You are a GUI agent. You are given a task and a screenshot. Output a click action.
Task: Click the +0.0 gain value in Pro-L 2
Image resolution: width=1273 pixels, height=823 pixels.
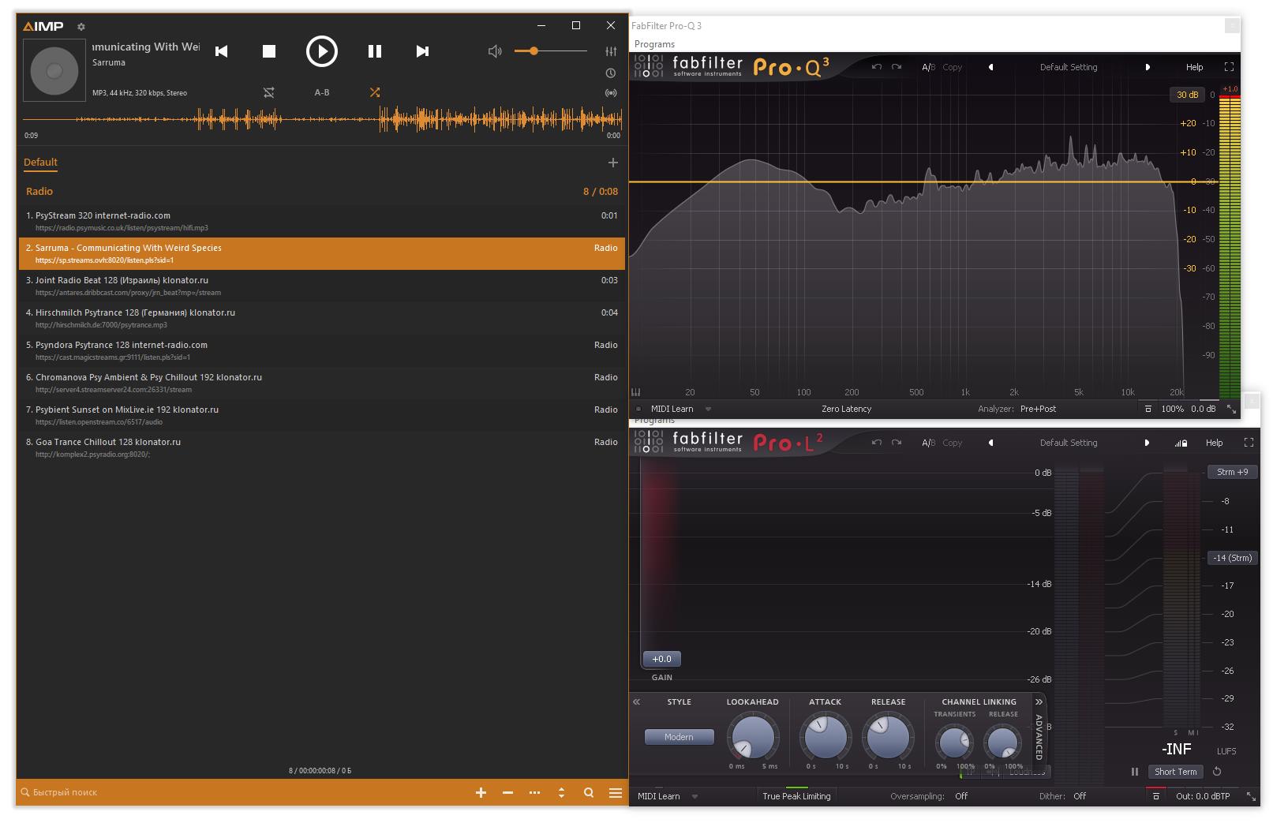661,659
